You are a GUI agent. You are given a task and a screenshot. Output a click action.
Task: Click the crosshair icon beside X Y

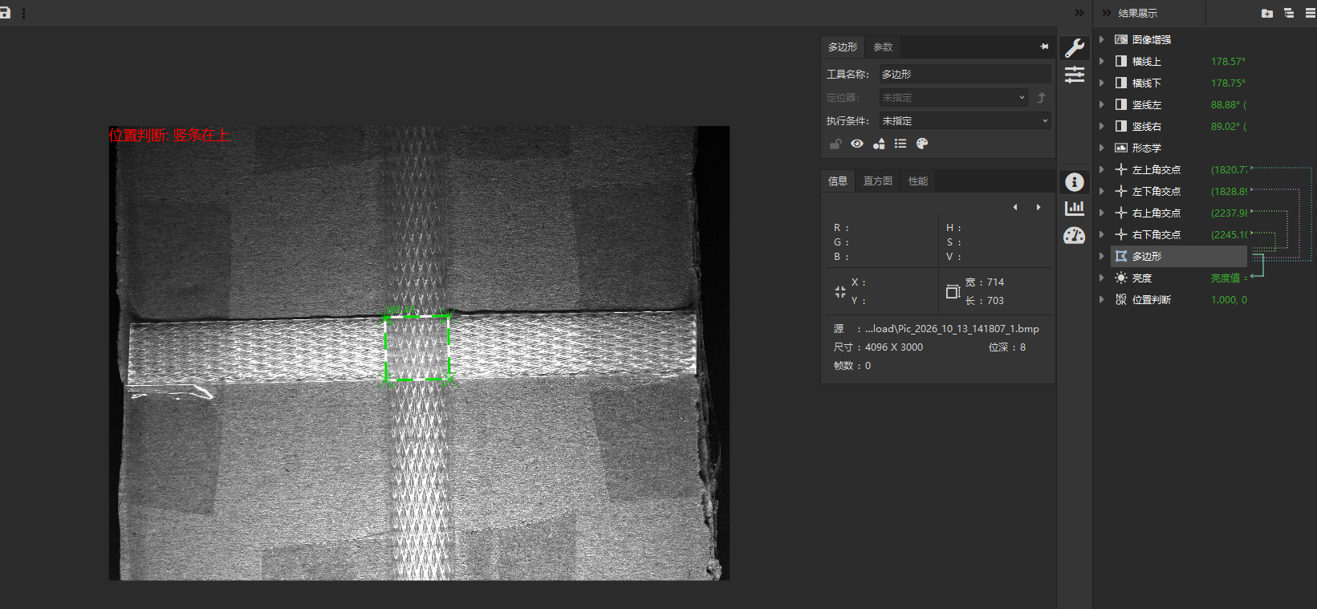[840, 292]
